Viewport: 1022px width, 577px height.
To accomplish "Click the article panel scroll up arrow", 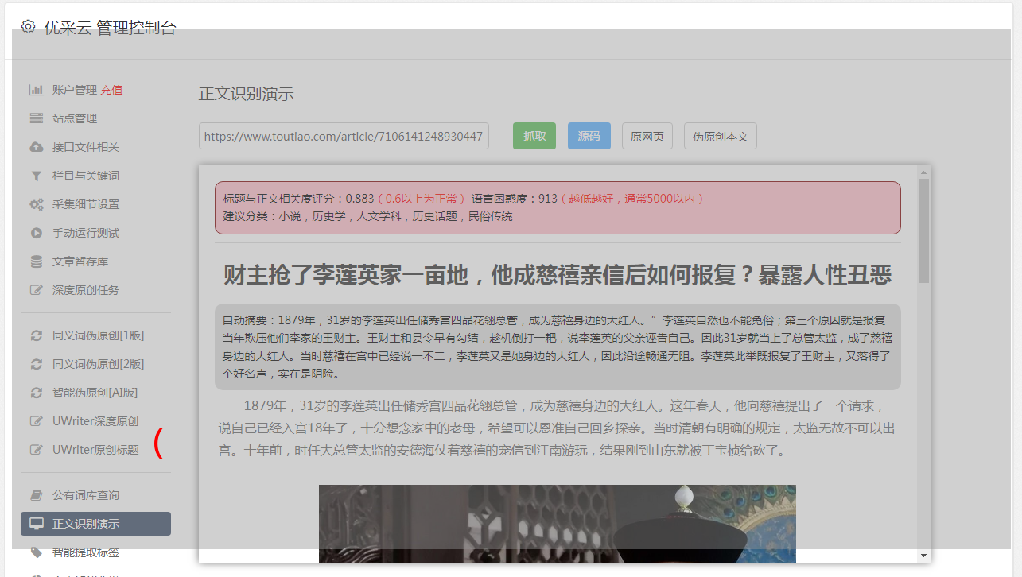I will click(x=923, y=172).
